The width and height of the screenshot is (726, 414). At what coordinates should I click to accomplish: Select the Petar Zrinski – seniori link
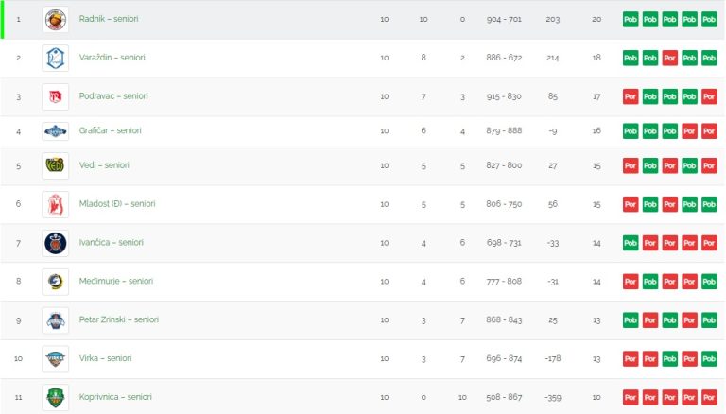[x=118, y=319]
